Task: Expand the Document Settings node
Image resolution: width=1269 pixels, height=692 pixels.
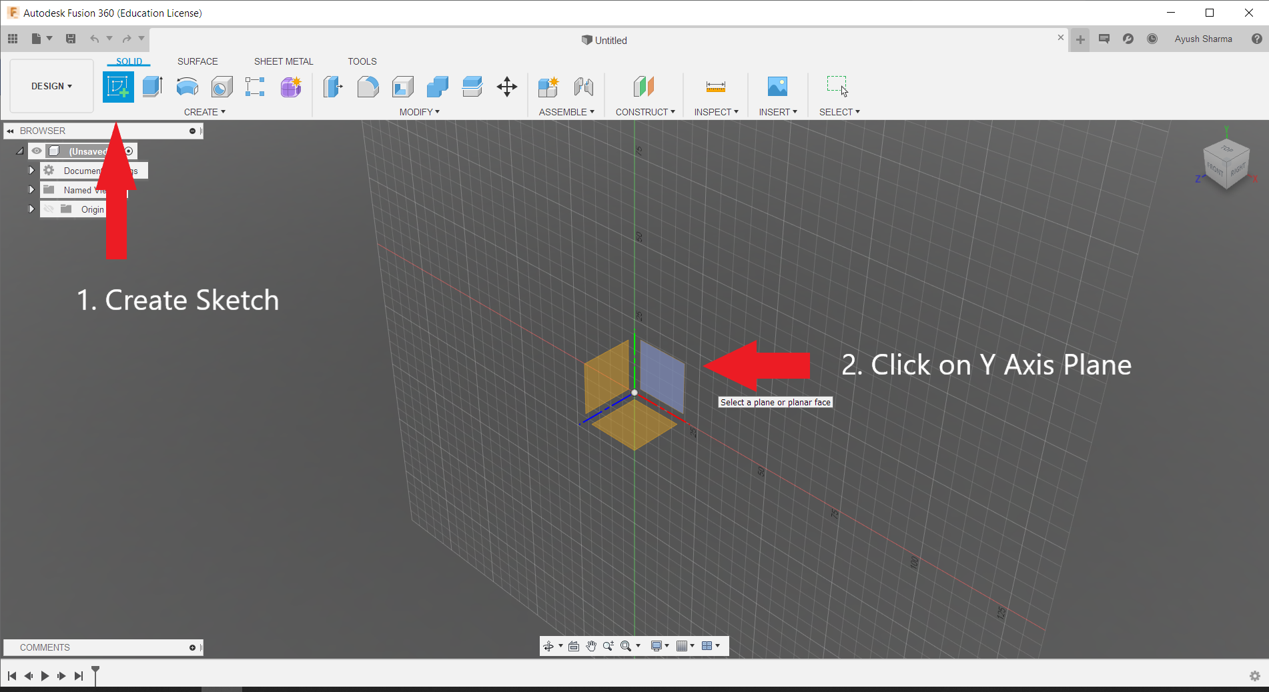Action: coord(31,171)
